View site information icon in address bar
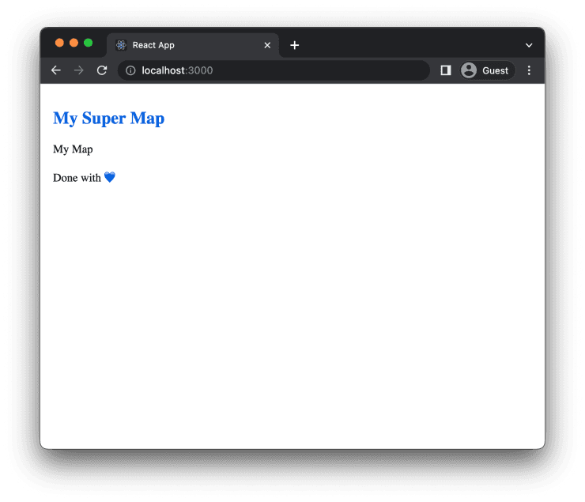 coord(130,70)
